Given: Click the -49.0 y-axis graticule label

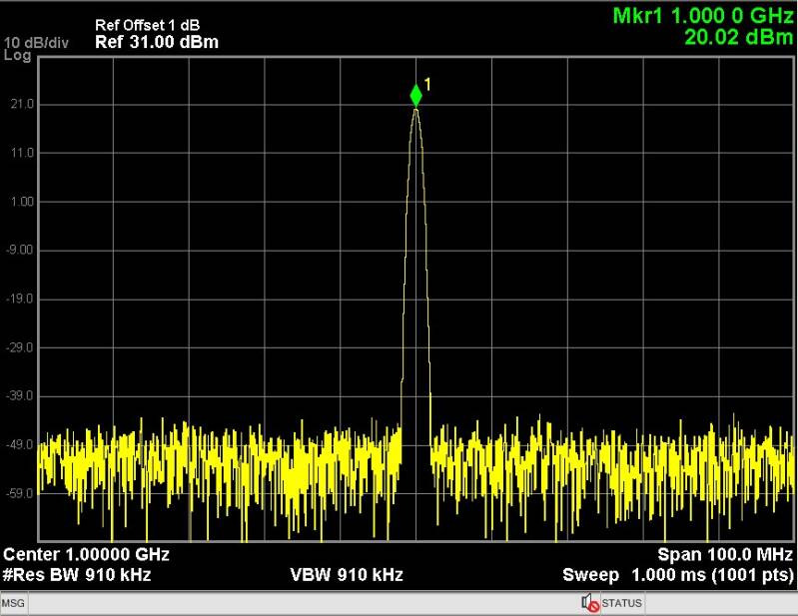Looking at the screenshot, I should coord(21,445).
